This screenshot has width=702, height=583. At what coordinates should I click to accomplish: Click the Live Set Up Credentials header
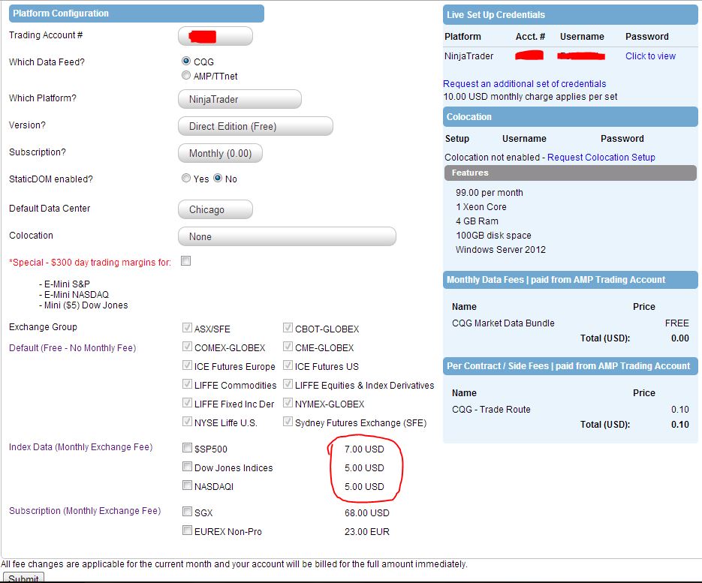[x=570, y=15]
